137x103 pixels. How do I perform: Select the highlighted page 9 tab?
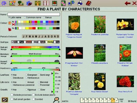coord(113,100)
